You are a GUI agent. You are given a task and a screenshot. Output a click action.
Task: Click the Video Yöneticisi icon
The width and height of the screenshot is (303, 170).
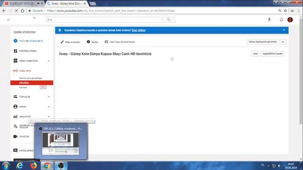16,61
